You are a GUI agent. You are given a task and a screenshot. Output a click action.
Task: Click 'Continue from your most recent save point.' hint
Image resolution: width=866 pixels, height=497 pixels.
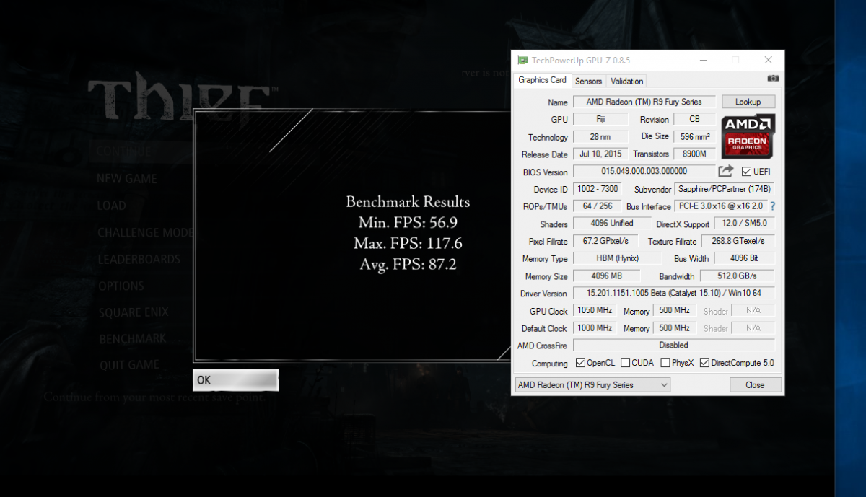(x=155, y=397)
